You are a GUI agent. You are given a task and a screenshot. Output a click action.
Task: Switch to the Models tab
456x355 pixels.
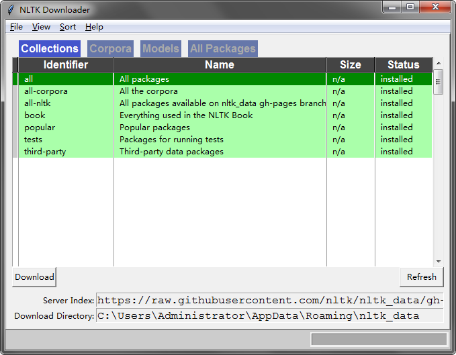pyautogui.click(x=161, y=48)
